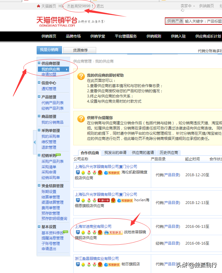
Task: Open 预存款明细查询 in the sidebar
Action: (54, 219)
